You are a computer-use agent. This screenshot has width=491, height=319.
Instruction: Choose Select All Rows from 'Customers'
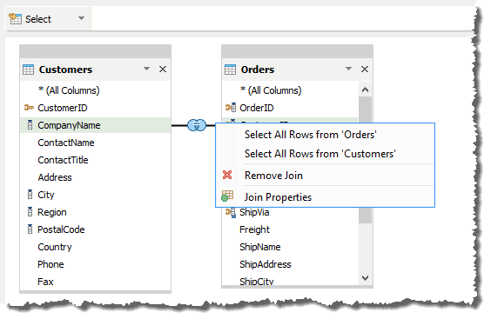[x=320, y=154]
